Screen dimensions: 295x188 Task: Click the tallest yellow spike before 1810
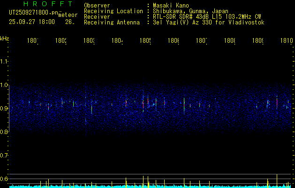point(277,181)
